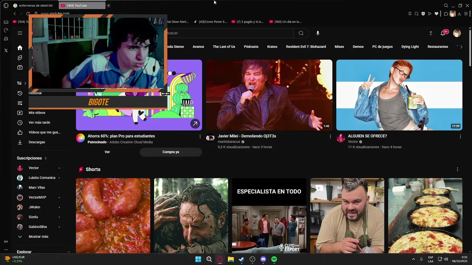472x265 pixels.
Task: Open the 'ESPECIALISTA EN TODO' short
Action: click(x=269, y=216)
